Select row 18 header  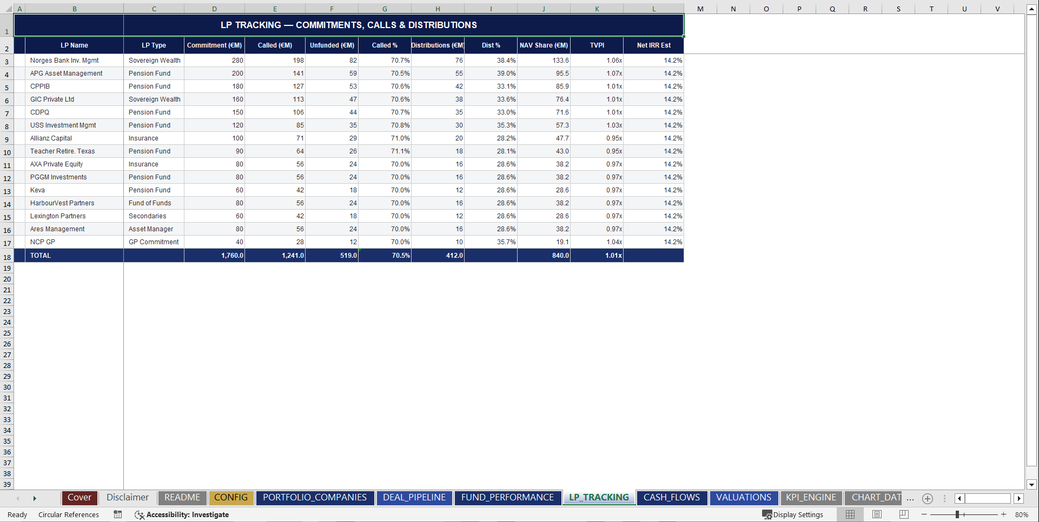(7, 257)
